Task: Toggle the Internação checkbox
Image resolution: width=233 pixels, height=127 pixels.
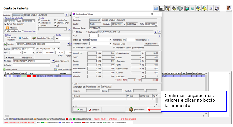Action: (39, 20)
